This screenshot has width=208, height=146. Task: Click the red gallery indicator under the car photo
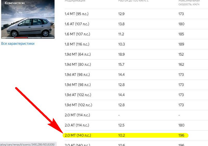[21, 38]
